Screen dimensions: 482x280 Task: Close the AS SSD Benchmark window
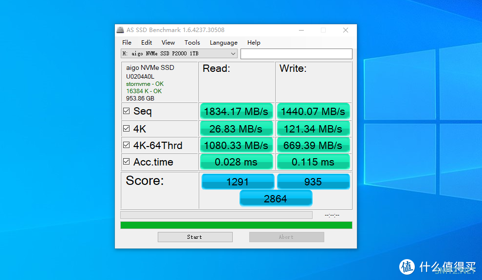click(346, 30)
